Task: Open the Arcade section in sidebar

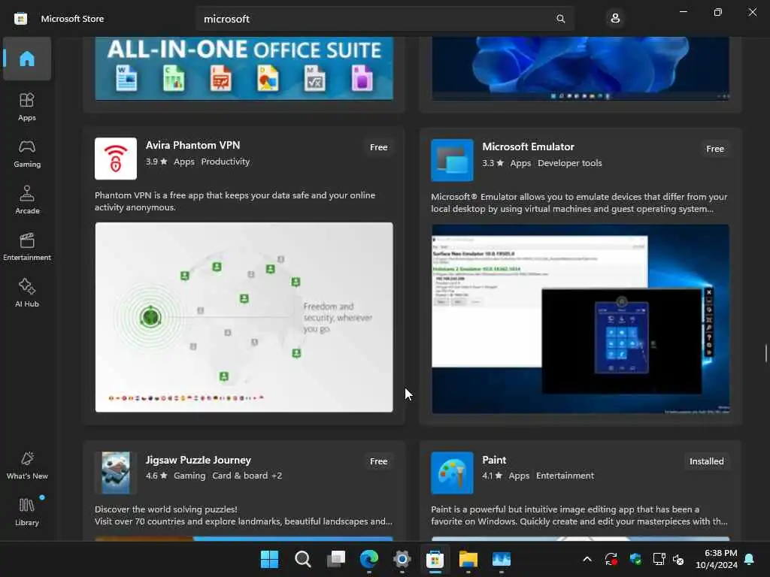Action: pyautogui.click(x=27, y=200)
